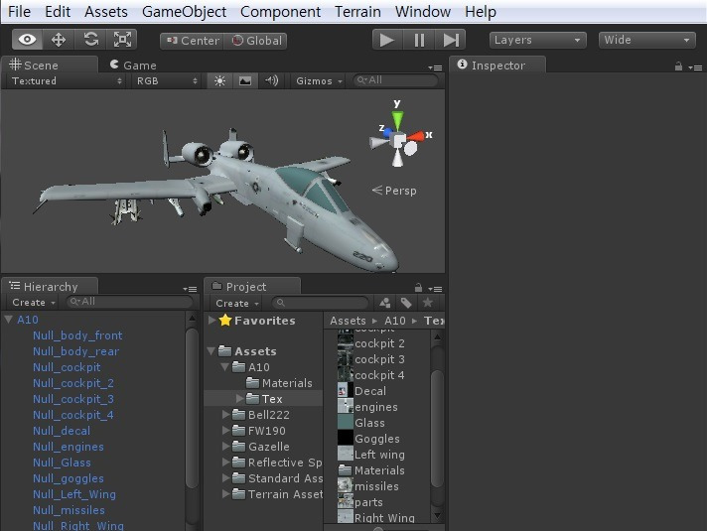The height and width of the screenshot is (531, 707).
Task: Toggle Center pivot mode
Action: [192, 41]
